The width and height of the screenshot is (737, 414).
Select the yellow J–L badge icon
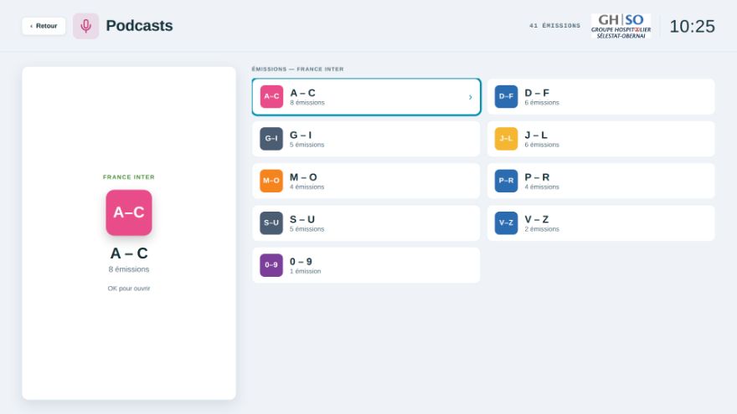pyautogui.click(x=506, y=139)
